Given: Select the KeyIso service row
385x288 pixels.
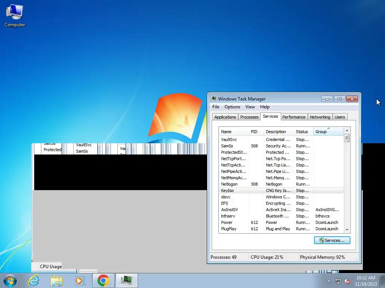Looking at the screenshot, I should tap(281, 190).
